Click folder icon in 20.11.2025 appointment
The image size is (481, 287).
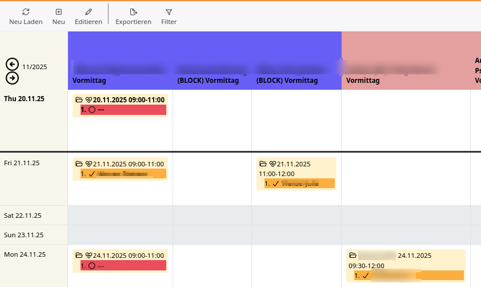click(x=79, y=100)
